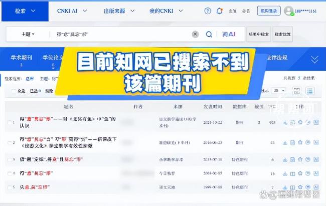Open HTML reading for the 语文教学通讯 row

[293, 123]
